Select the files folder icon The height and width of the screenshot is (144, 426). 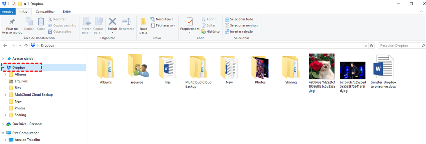[168, 66]
